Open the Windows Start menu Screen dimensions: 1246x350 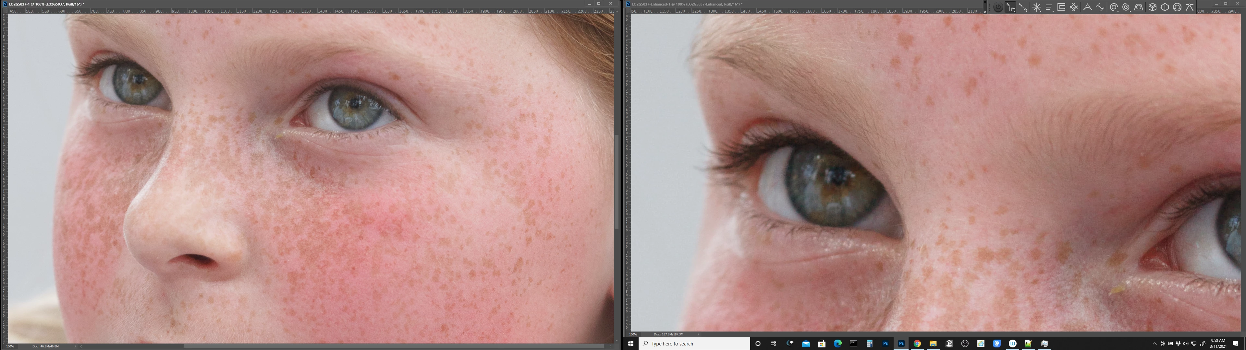631,344
